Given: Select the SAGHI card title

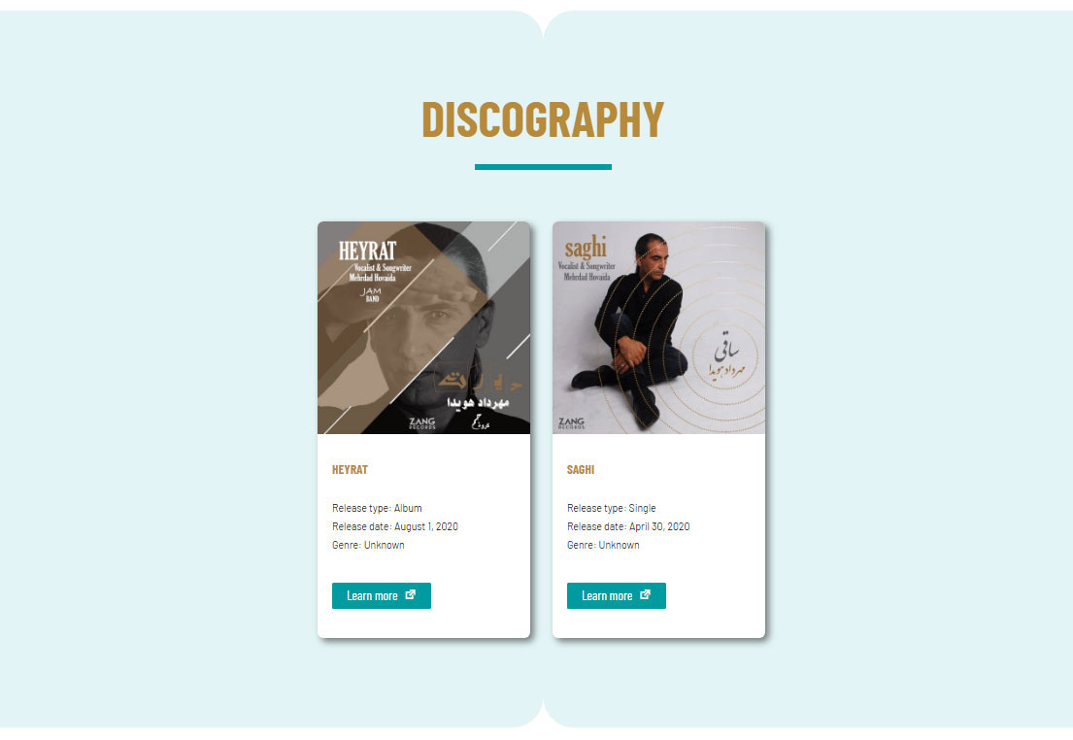Looking at the screenshot, I should point(581,470).
